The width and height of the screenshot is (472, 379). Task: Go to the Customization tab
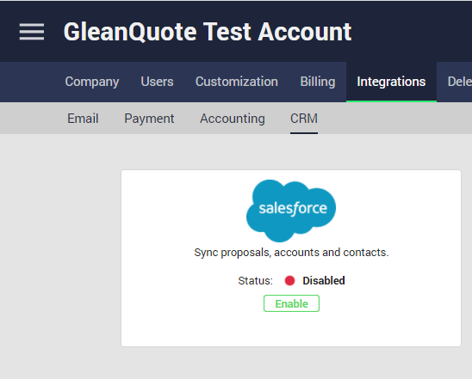[x=237, y=82]
